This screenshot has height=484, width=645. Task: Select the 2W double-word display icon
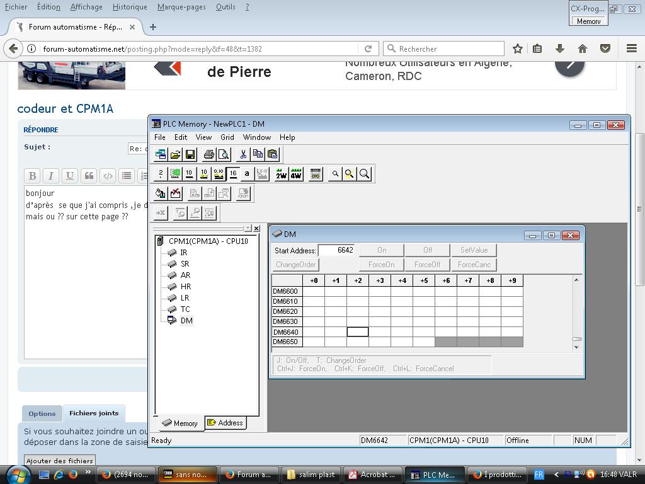coord(281,174)
